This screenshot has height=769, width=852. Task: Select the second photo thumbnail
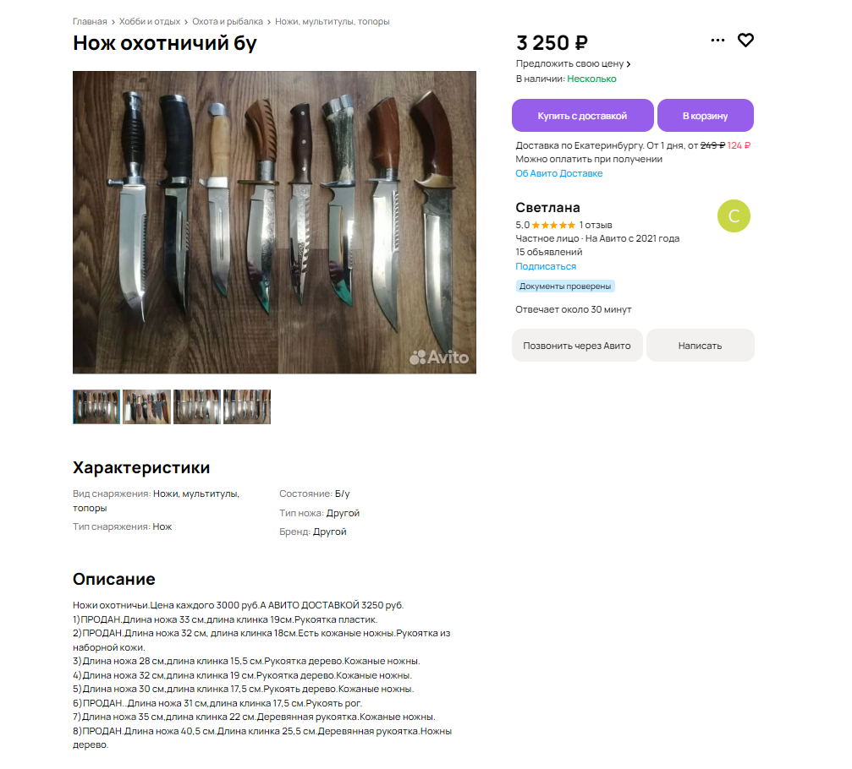pos(146,407)
